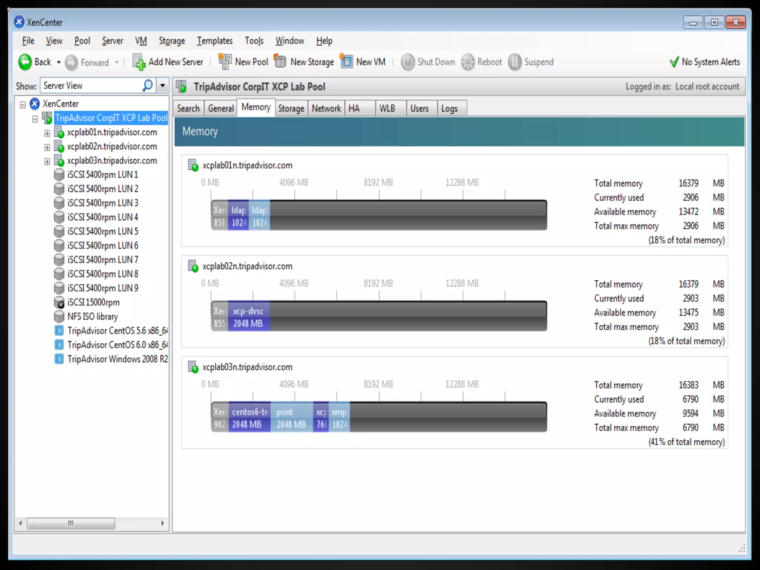Open the Templates menu
Image resolution: width=760 pixels, height=570 pixels.
click(x=214, y=41)
